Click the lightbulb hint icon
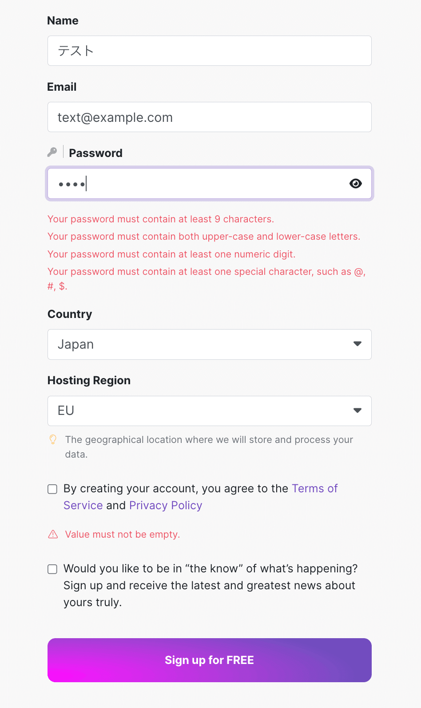Image resolution: width=421 pixels, height=708 pixels. 53,440
